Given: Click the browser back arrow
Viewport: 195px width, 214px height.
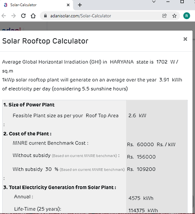Looking at the screenshot, I should pyautogui.click(x=4, y=16).
